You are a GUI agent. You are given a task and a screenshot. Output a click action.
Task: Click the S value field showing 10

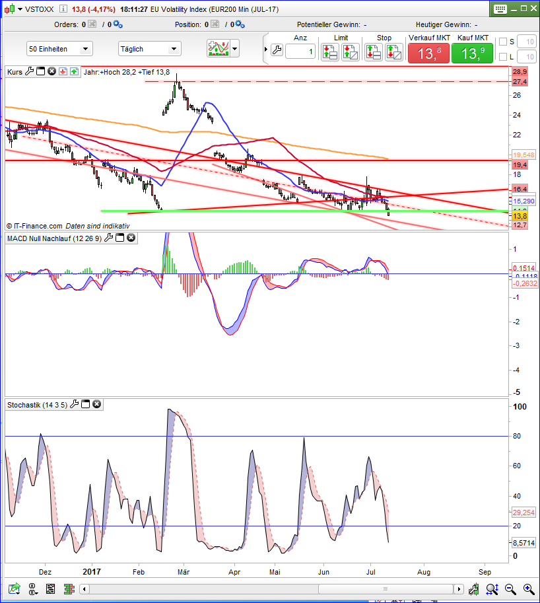pos(527,42)
